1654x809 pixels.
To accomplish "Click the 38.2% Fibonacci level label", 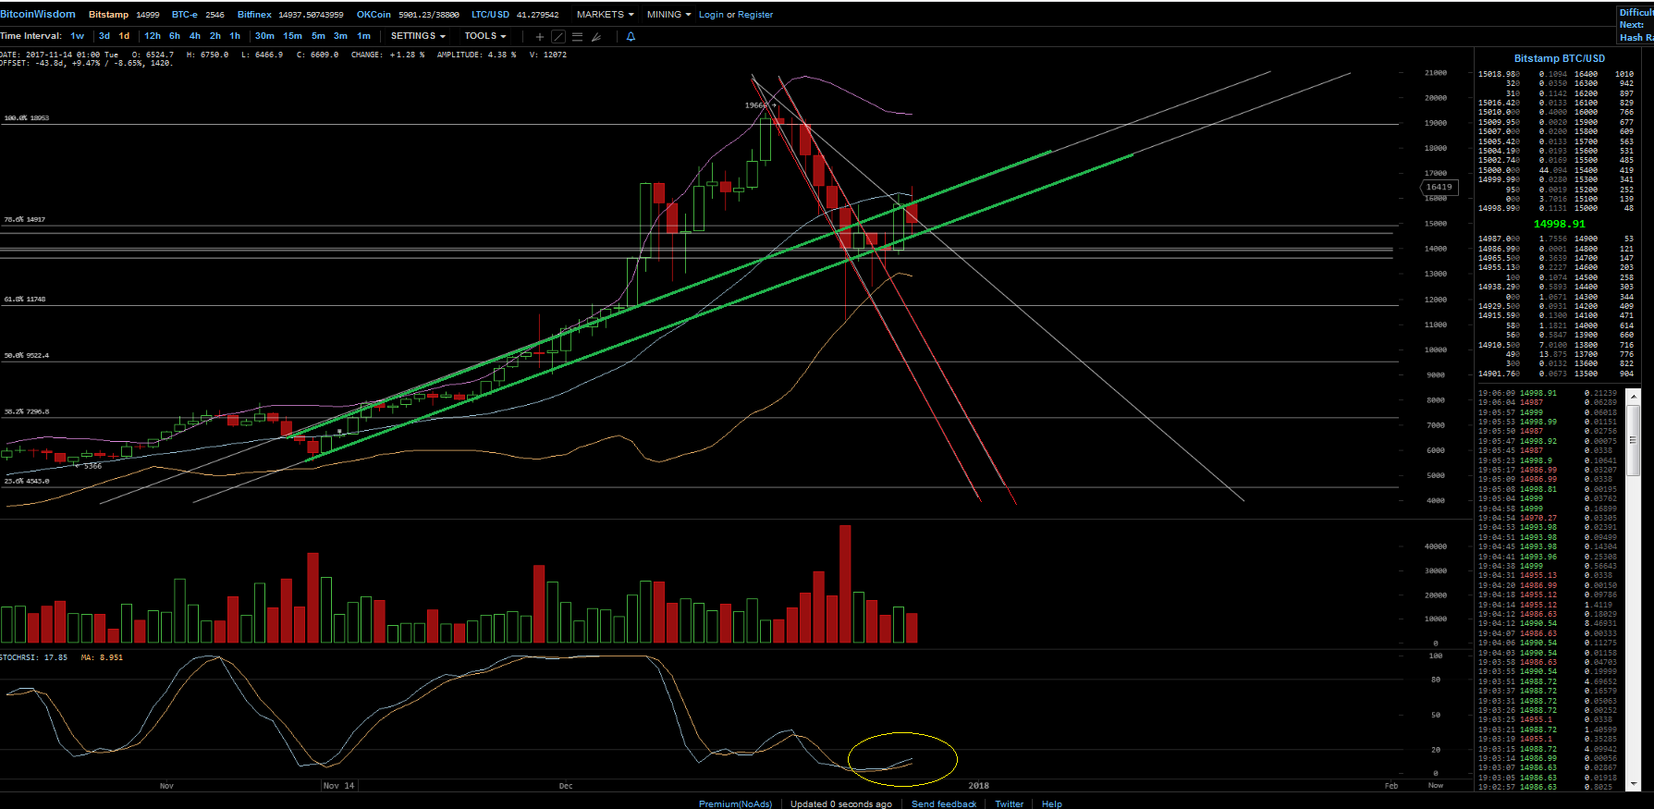I will pos(26,411).
